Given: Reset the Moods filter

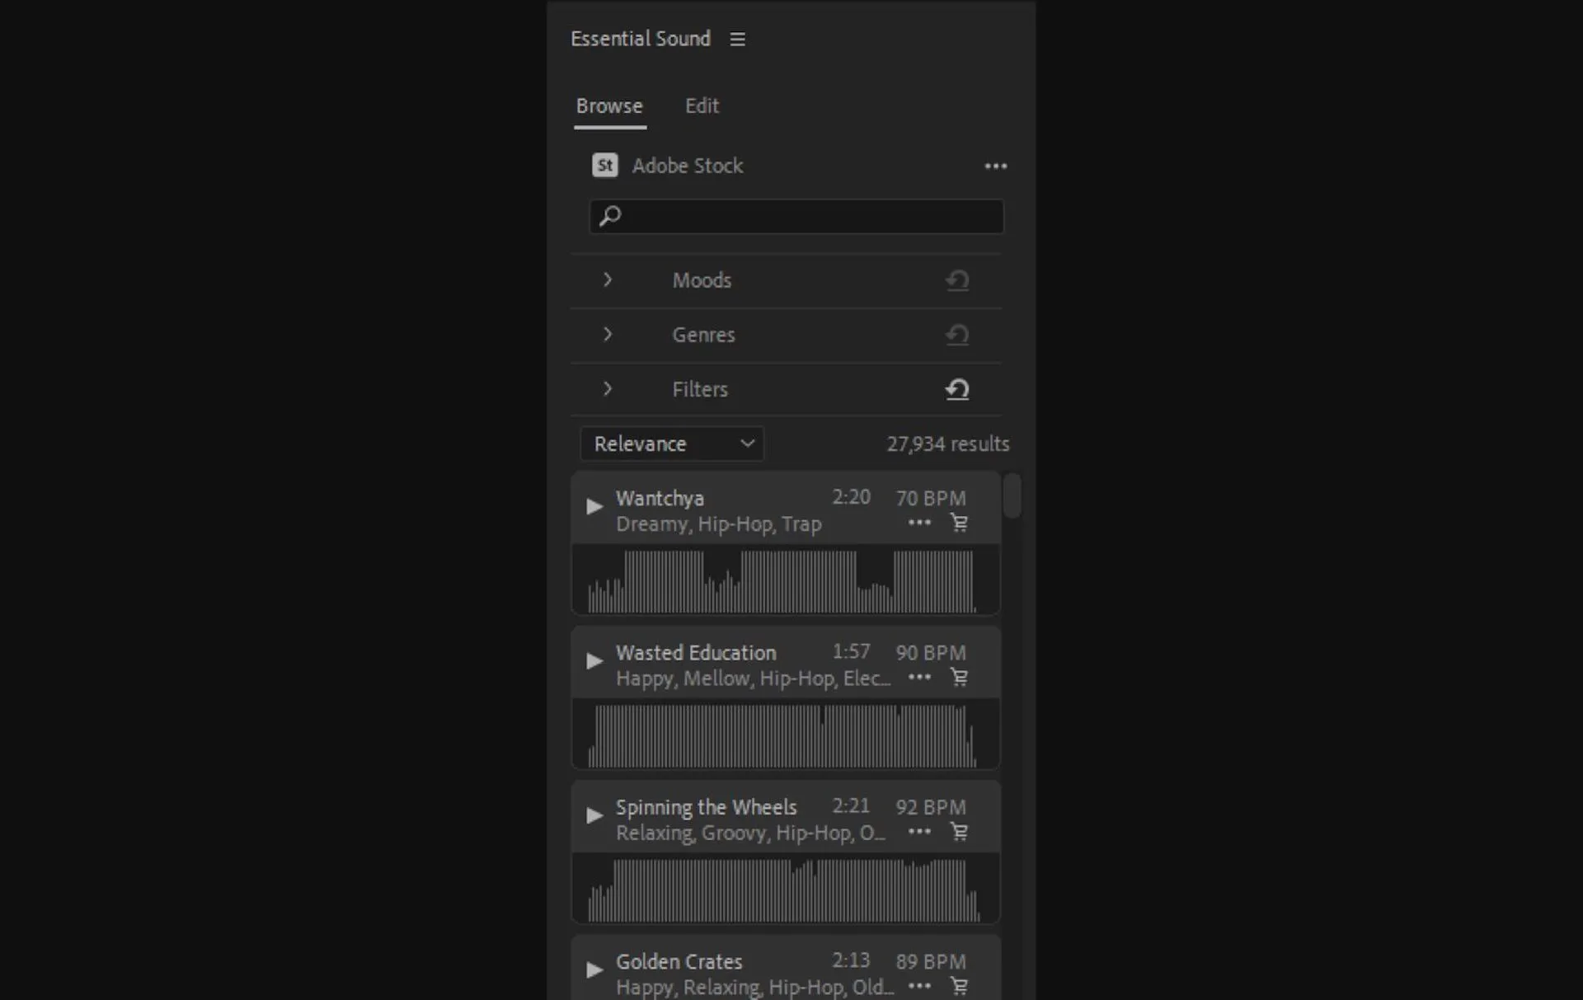Looking at the screenshot, I should pyautogui.click(x=956, y=280).
